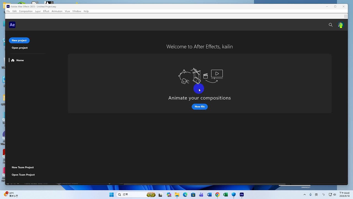Image resolution: width=353 pixels, height=199 pixels.
Task: Open the View menu
Action: click(67, 11)
